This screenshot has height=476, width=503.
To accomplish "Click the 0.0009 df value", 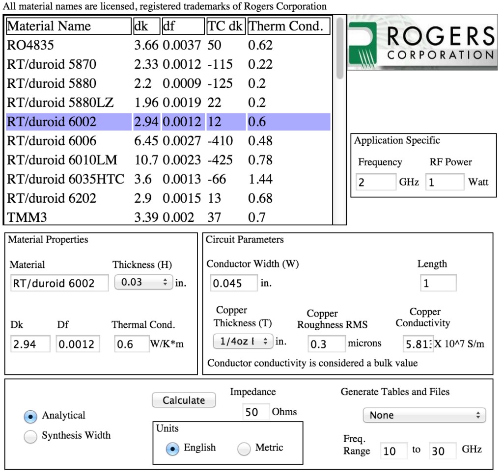I will coord(182,83).
